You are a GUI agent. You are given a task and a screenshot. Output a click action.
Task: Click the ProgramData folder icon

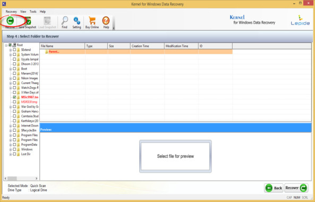pyautogui.click(x=19, y=145)
